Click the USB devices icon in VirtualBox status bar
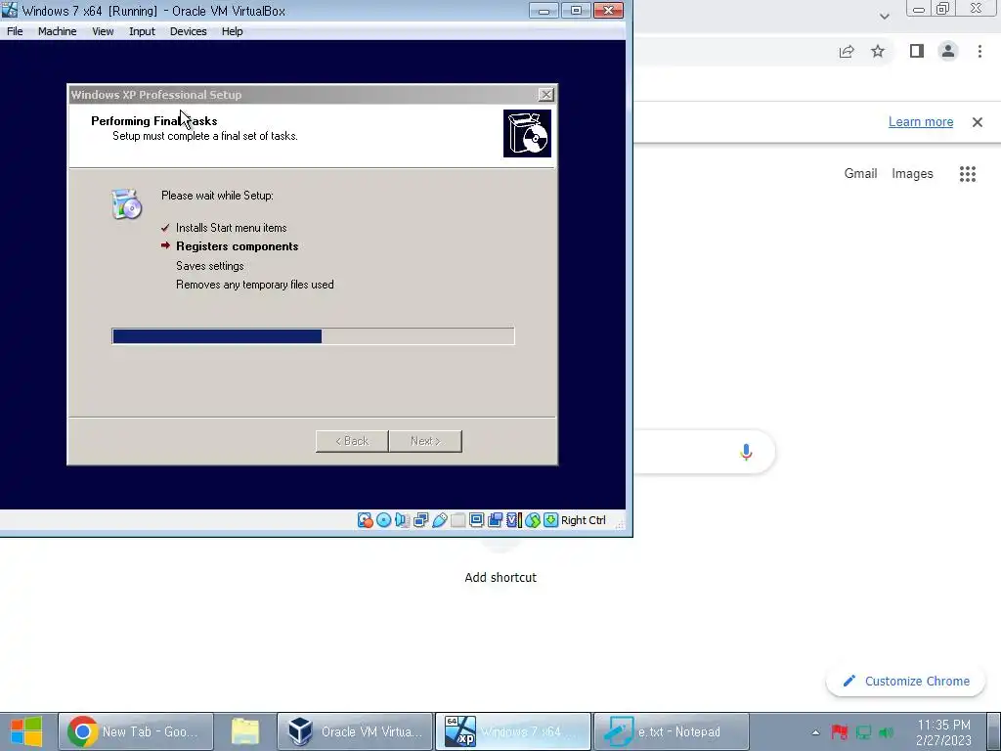 [439, 520]
